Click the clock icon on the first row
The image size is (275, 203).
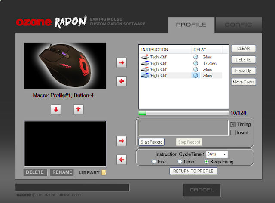pos(196,57)
